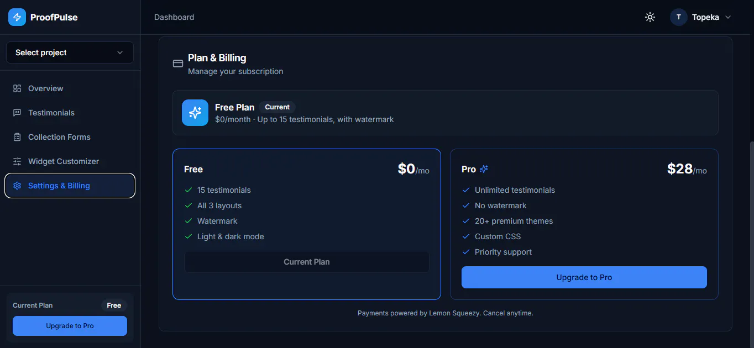Click the checkmark beside Custom CSS
The image size is (754, 348).
click(466, 236)
